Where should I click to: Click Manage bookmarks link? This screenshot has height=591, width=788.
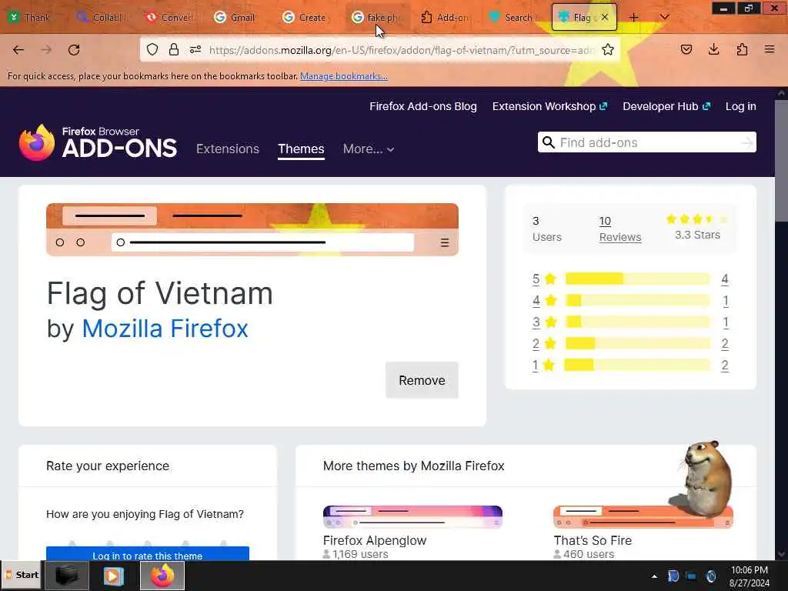[344, 76]
